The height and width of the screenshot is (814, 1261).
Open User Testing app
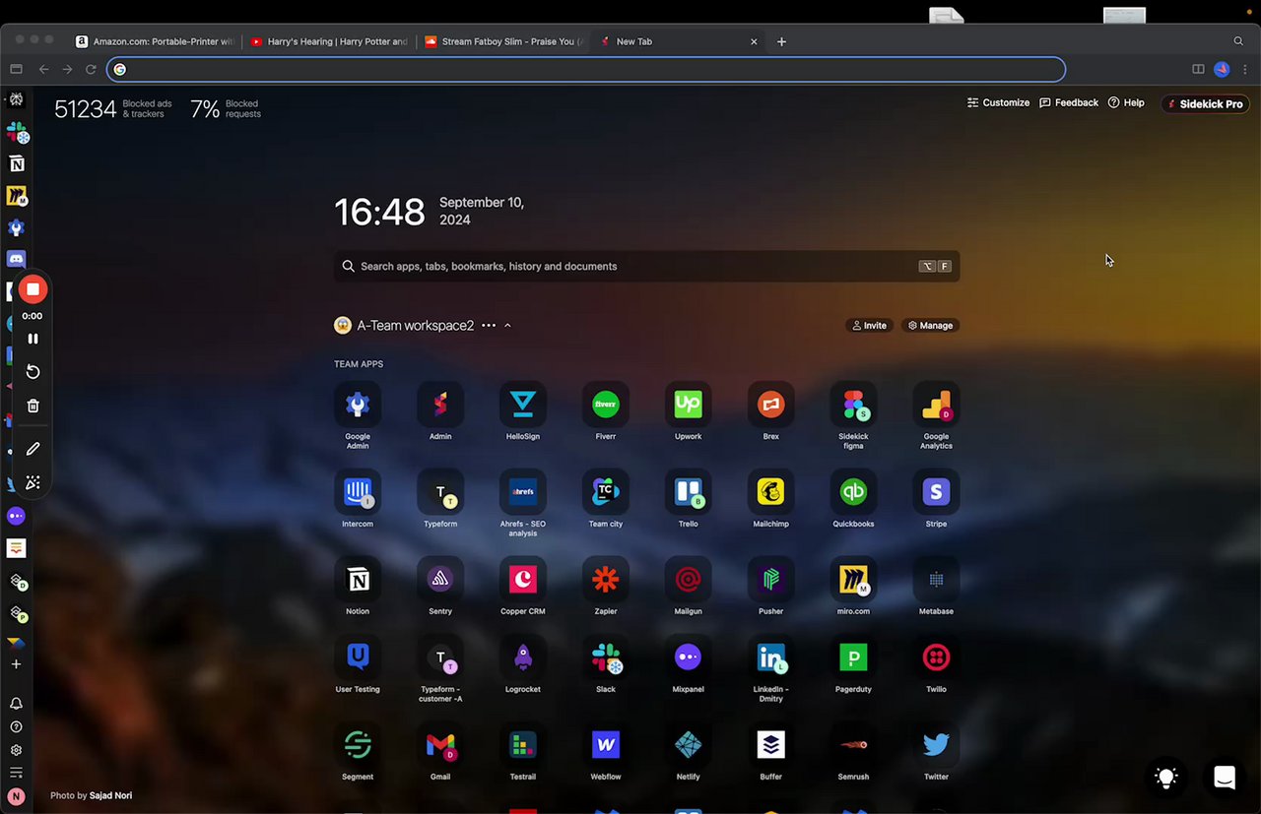(x=358, y=657)
